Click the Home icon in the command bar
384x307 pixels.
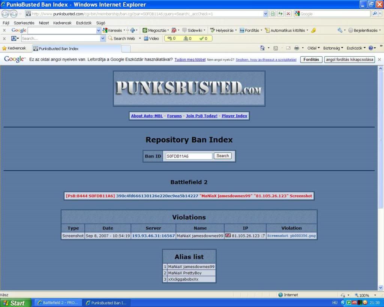tap(262, 48)
